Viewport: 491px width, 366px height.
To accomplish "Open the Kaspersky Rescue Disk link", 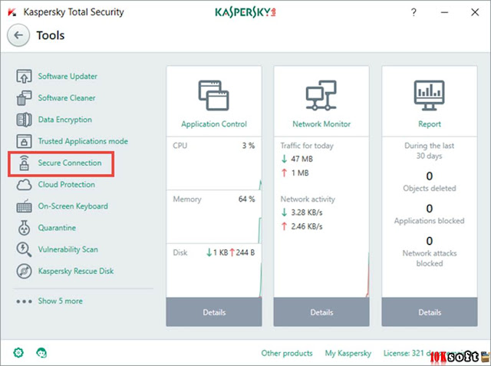I will click(76, 271).
